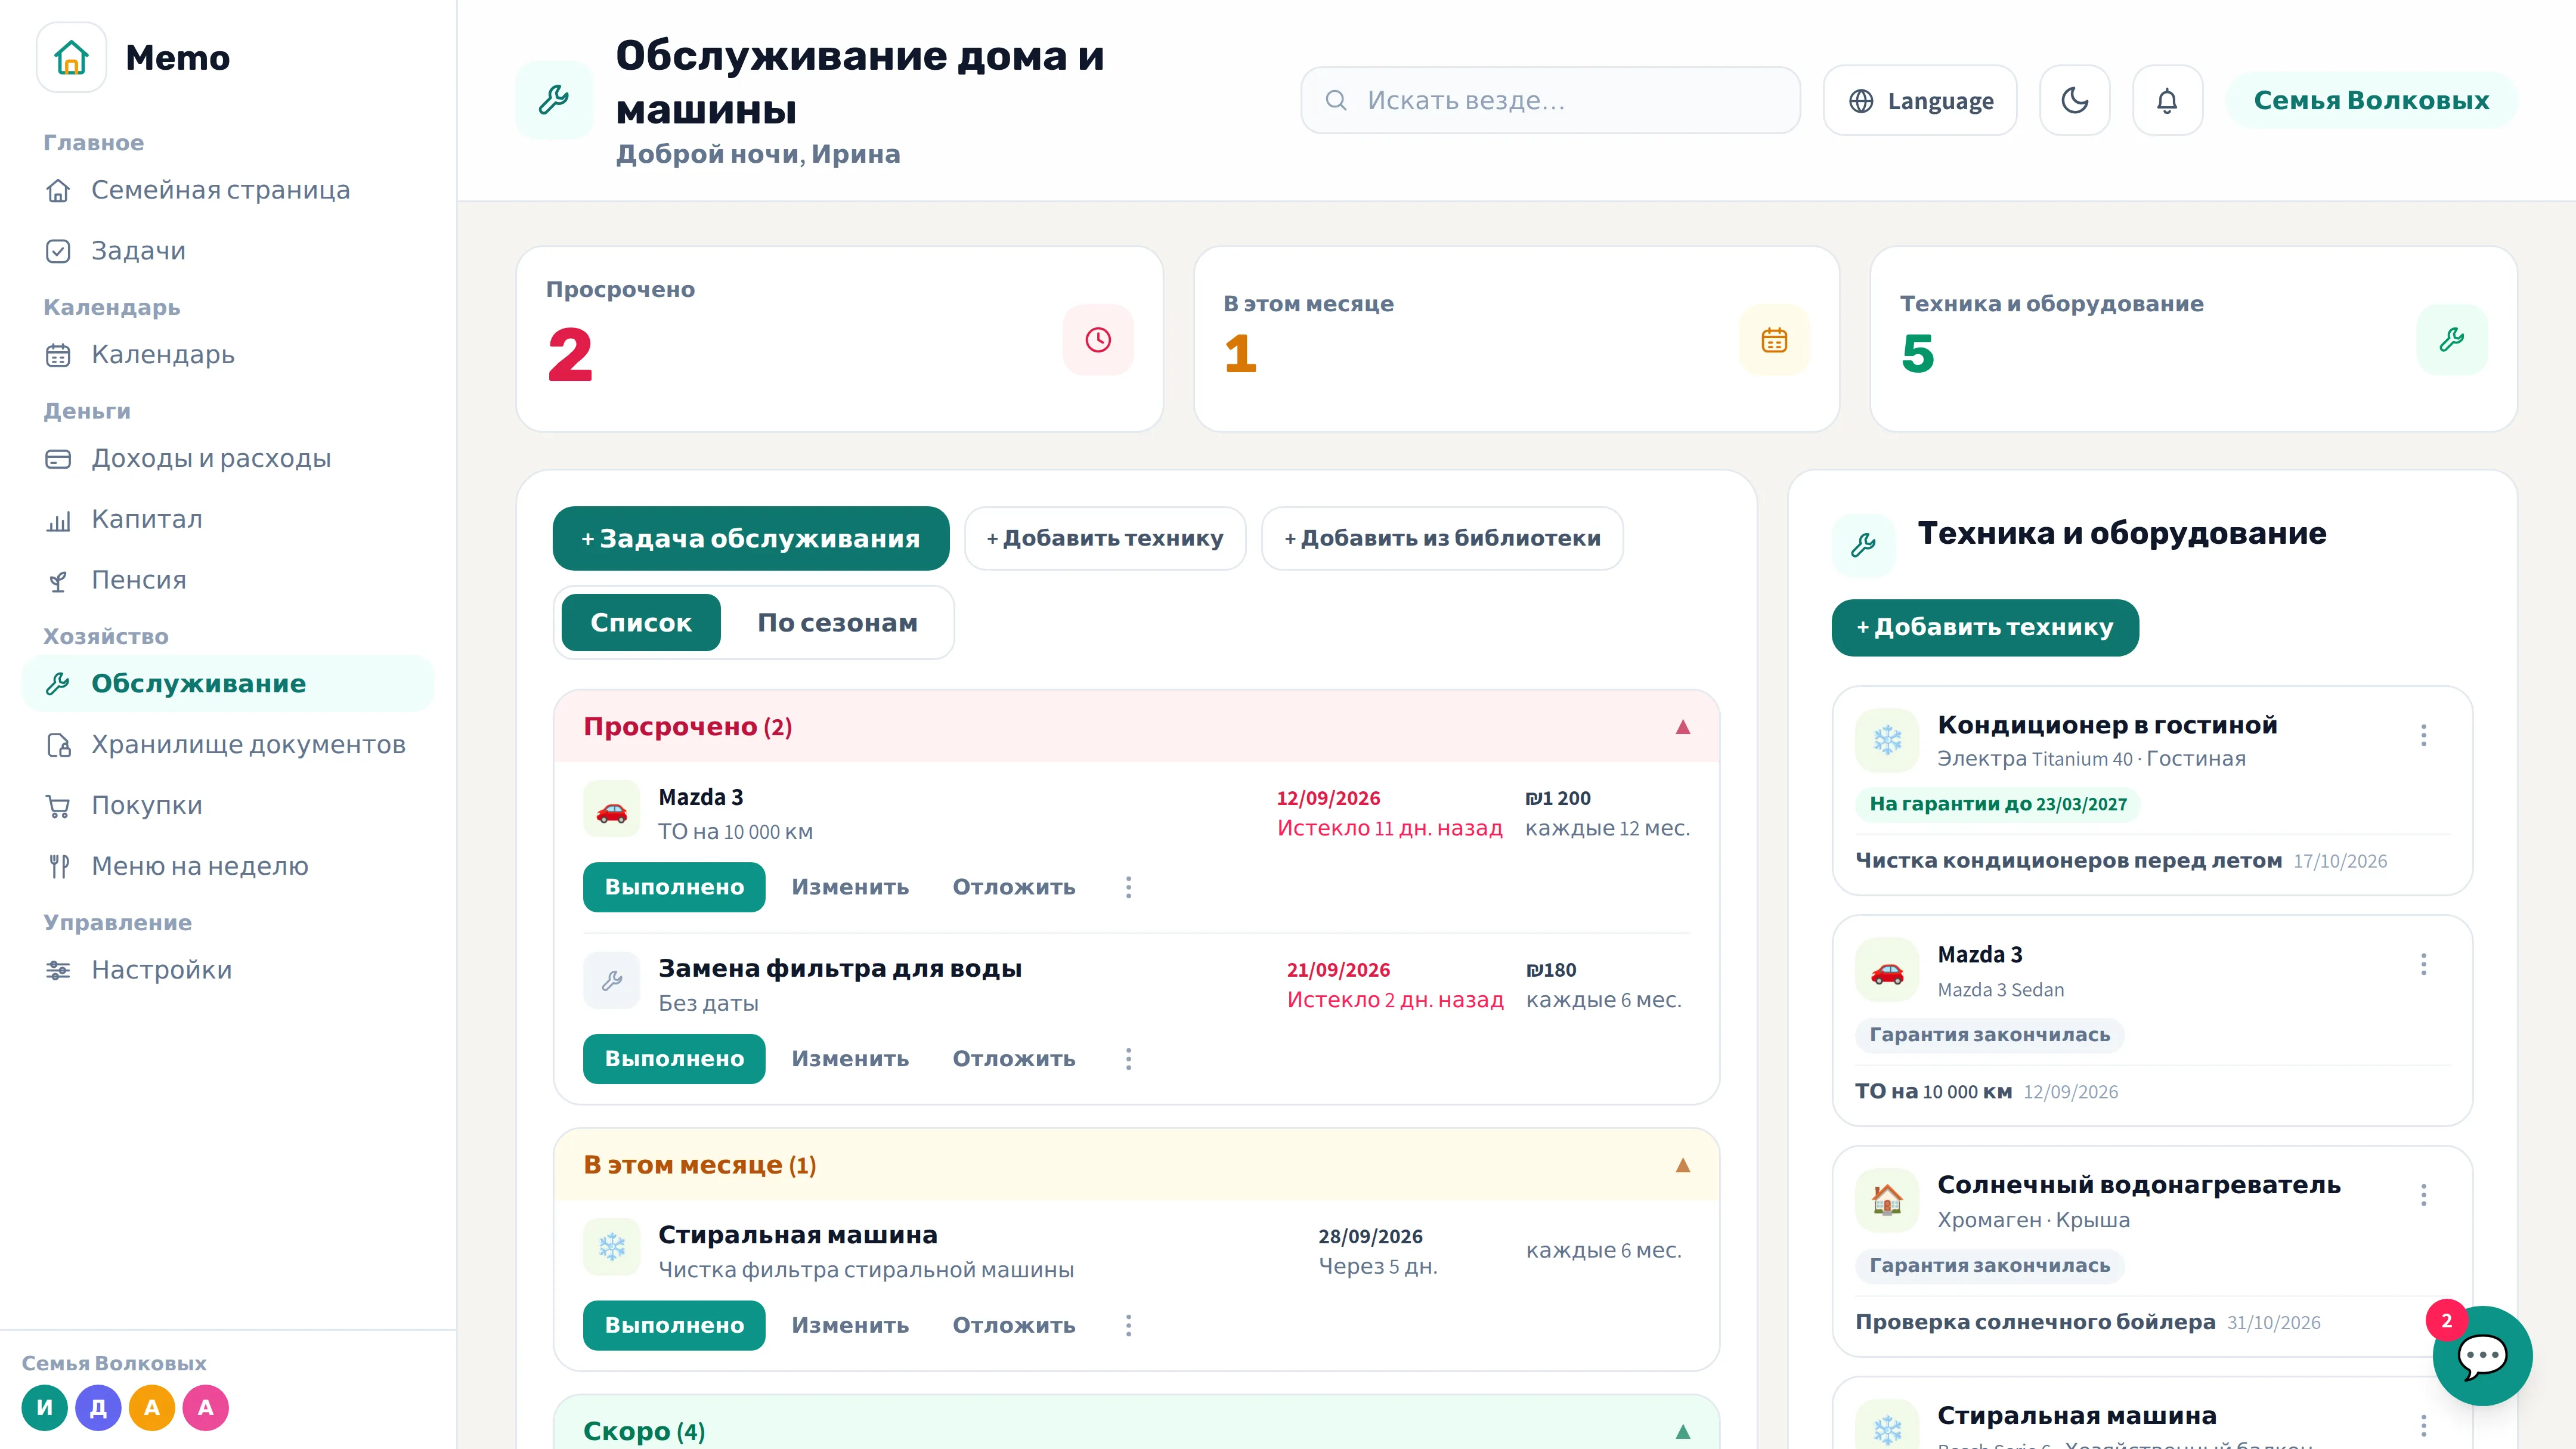Image resolution: width=2576 pixels, height=1449 pixels.
Task: Open Календарь in sidebar
Action: tap(228, 355)
